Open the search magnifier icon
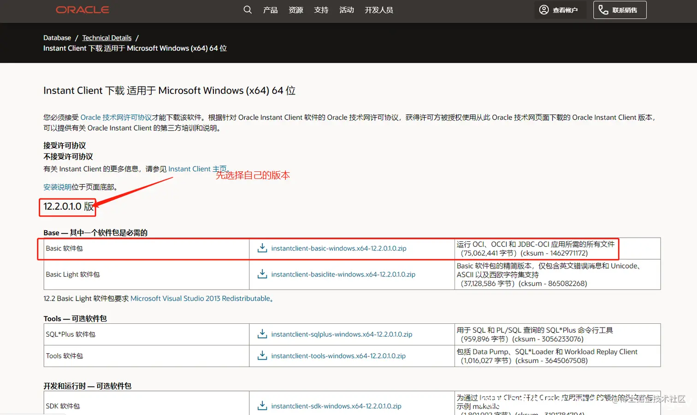The image size is (697, 415). tap(248, 10)
